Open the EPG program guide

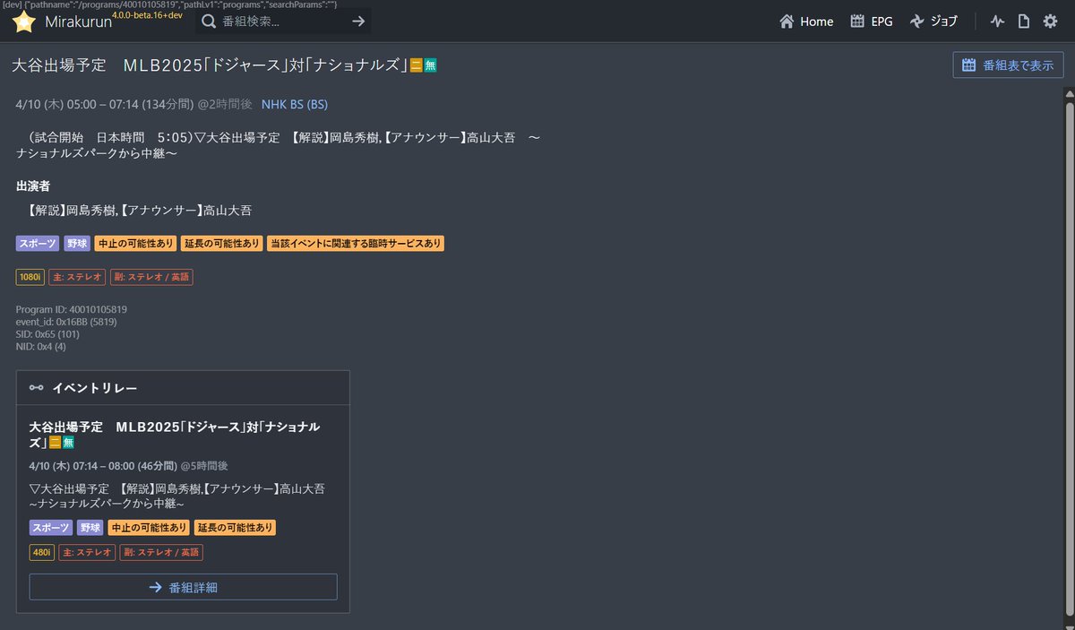click(872, 22)
